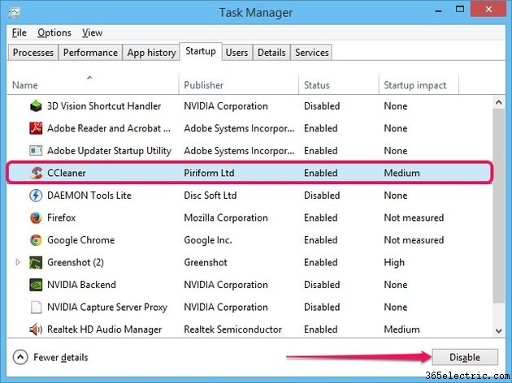Image resolution: width=512 pixels, height=383 pixels.
Task: Open the Options menu
Action: (x=54, y=32)
